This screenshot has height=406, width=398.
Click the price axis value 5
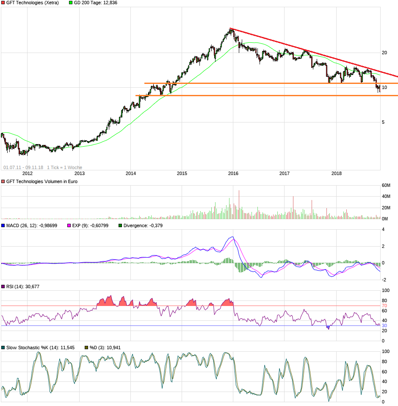pos(383,122)
